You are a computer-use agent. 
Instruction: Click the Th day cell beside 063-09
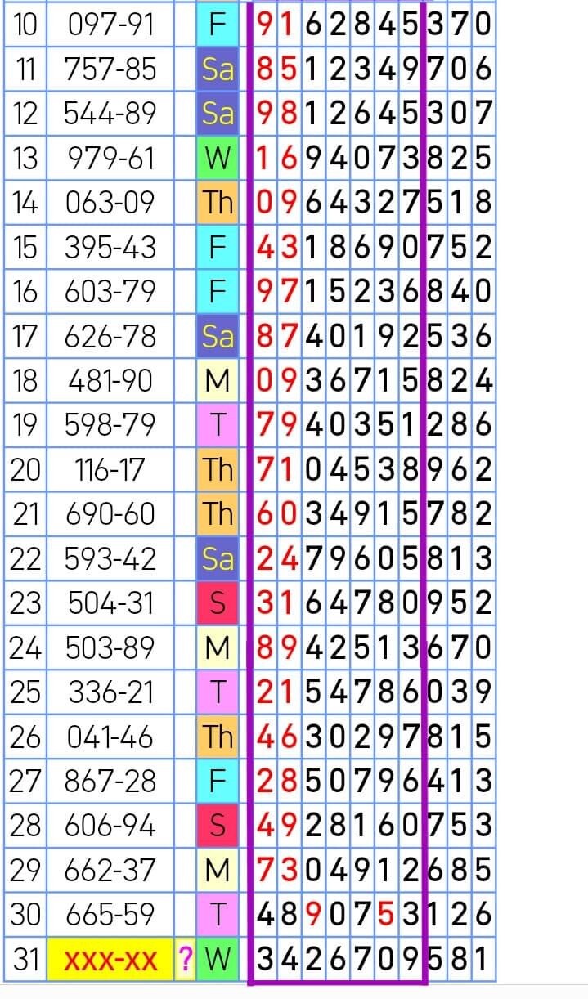pyautogui.click(x=218, y=203)
